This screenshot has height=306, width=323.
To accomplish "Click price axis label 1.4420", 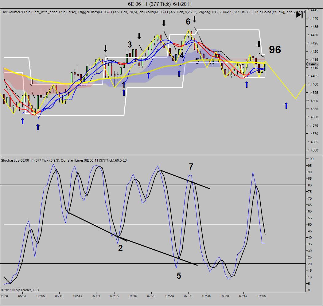I will click(x=313, y=52).
